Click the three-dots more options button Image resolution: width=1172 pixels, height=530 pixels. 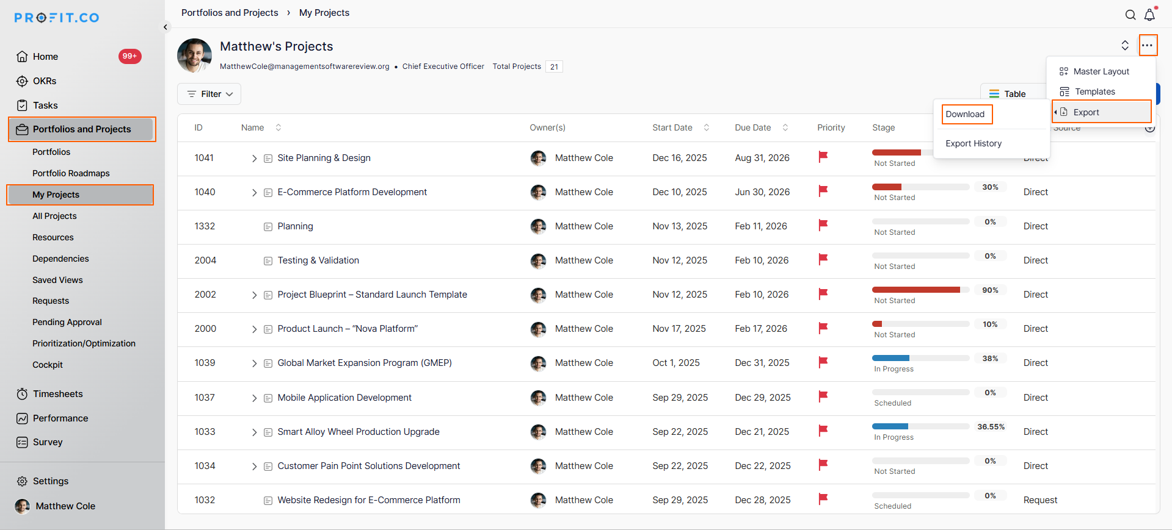click(1148, 45)
